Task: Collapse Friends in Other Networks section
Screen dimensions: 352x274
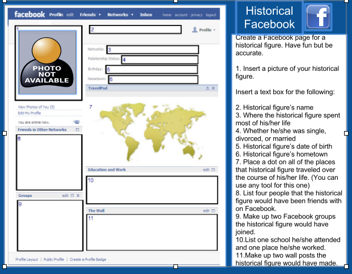Action: point(78,129)
